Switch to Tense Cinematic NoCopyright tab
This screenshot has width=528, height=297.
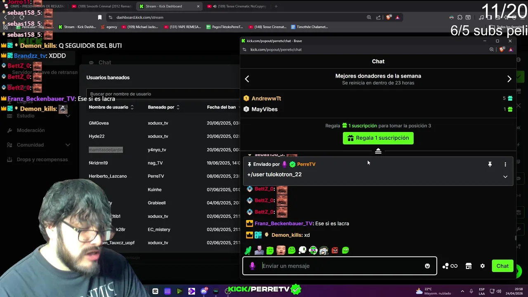[237, 6]
